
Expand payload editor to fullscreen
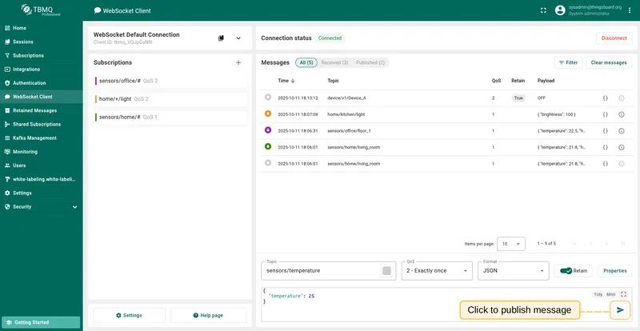pyautogui.click(x=623, y=294)
